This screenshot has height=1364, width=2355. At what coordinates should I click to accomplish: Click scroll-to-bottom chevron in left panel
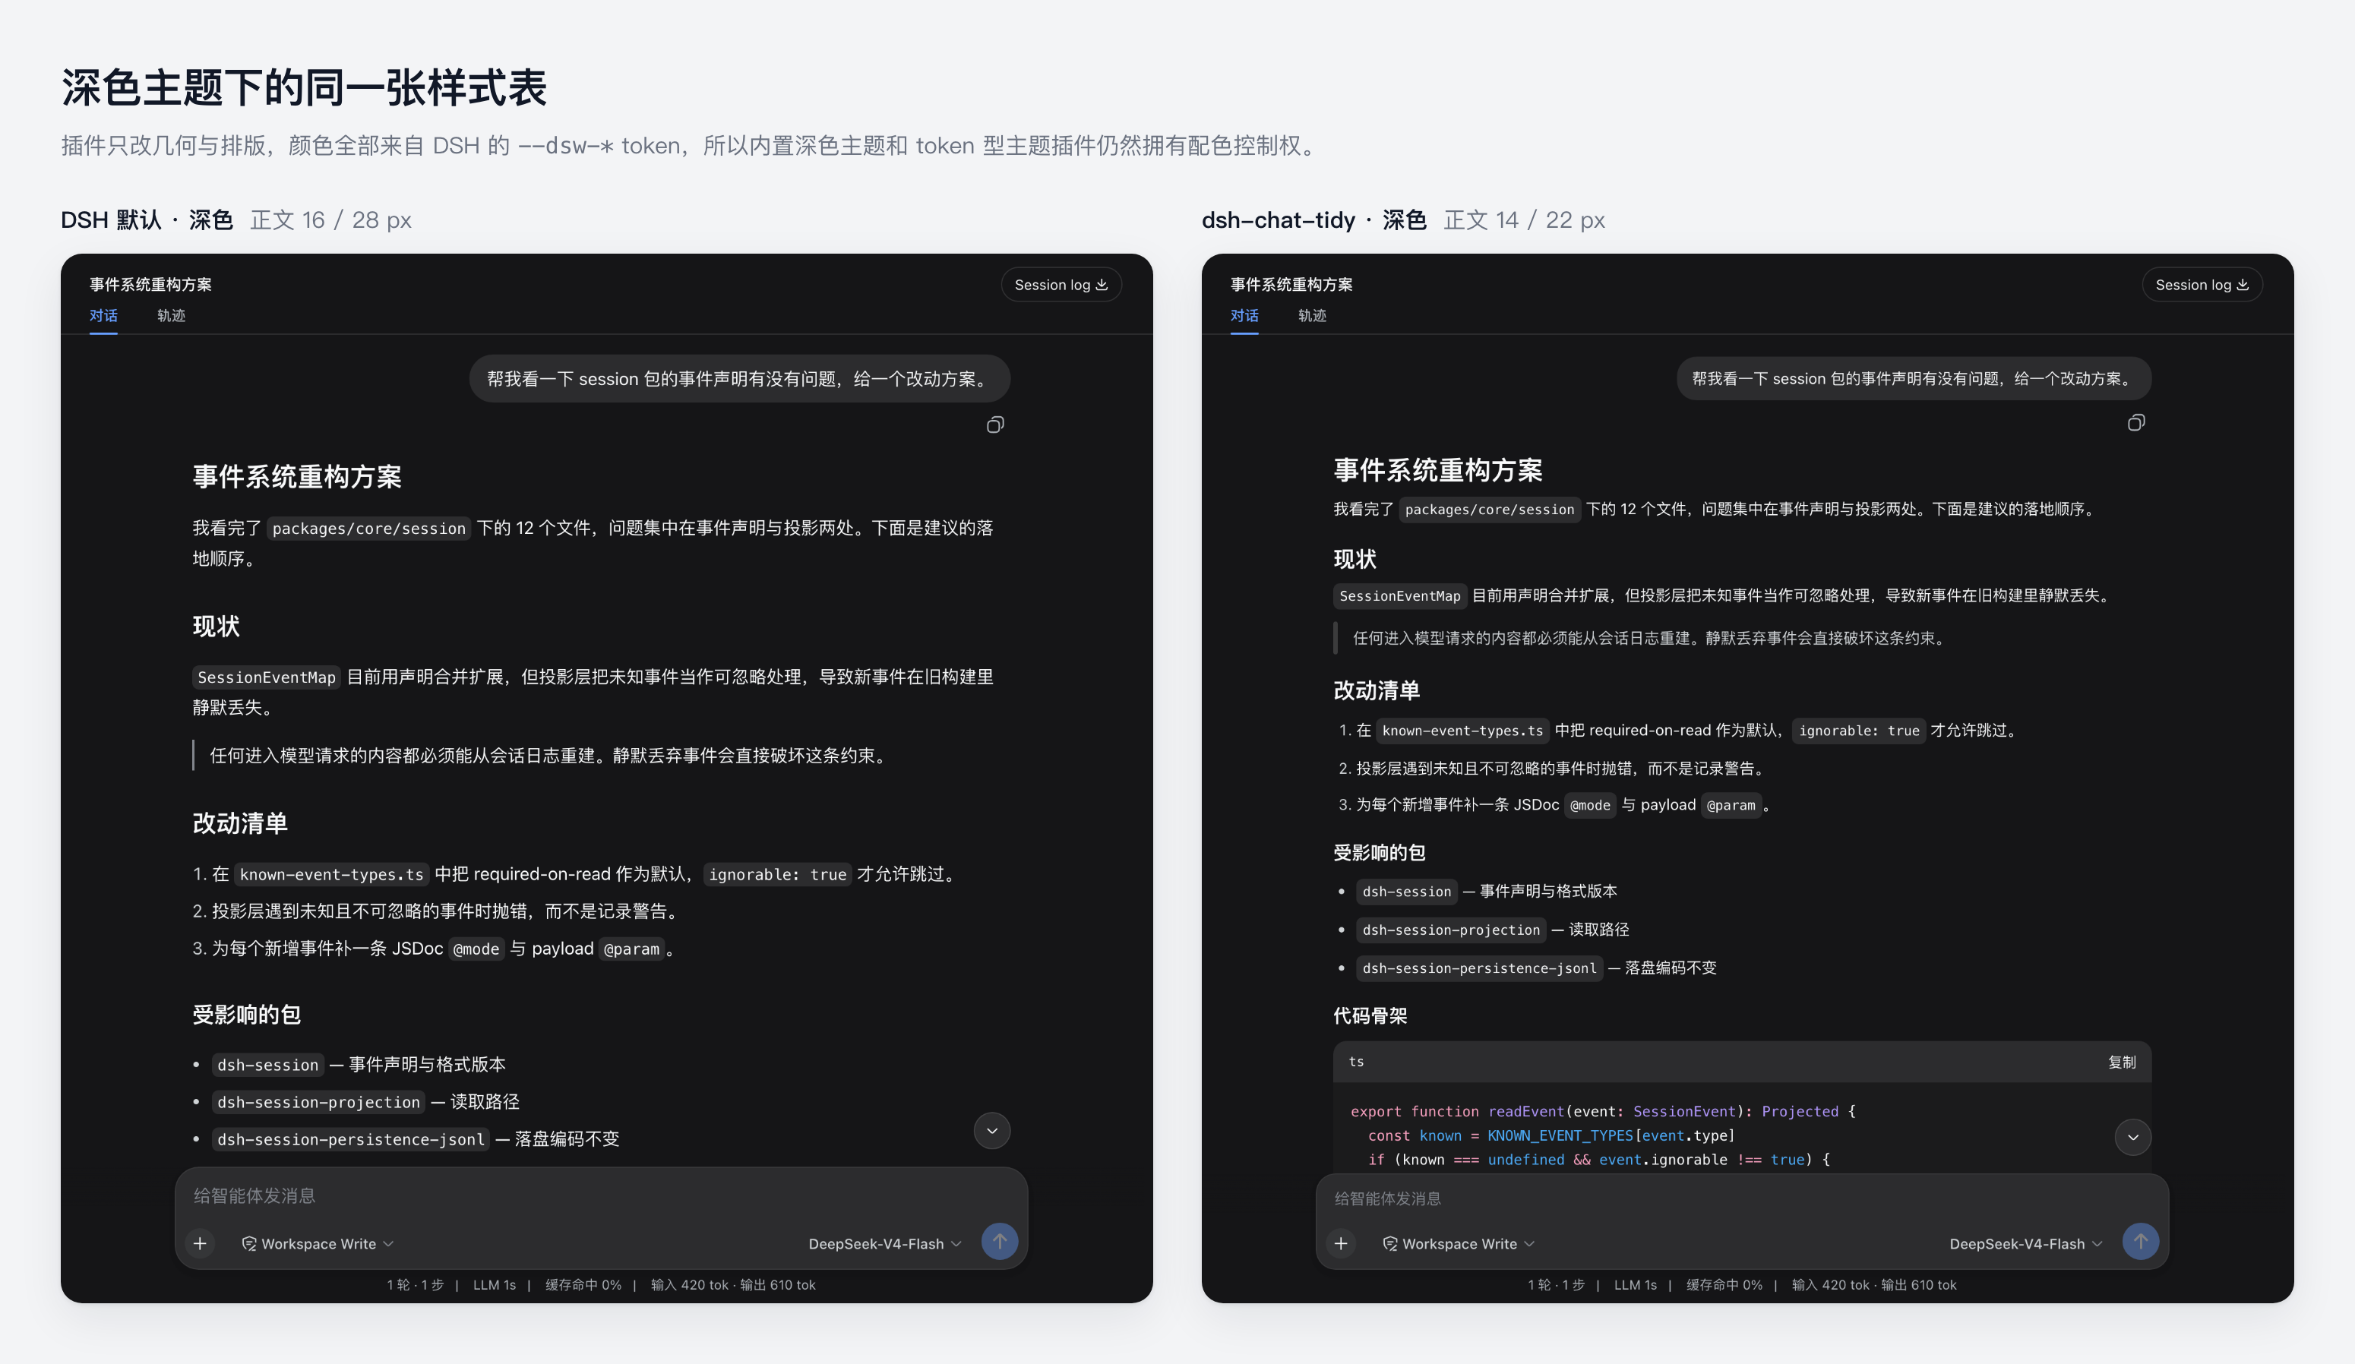[x=992, y=1132]
